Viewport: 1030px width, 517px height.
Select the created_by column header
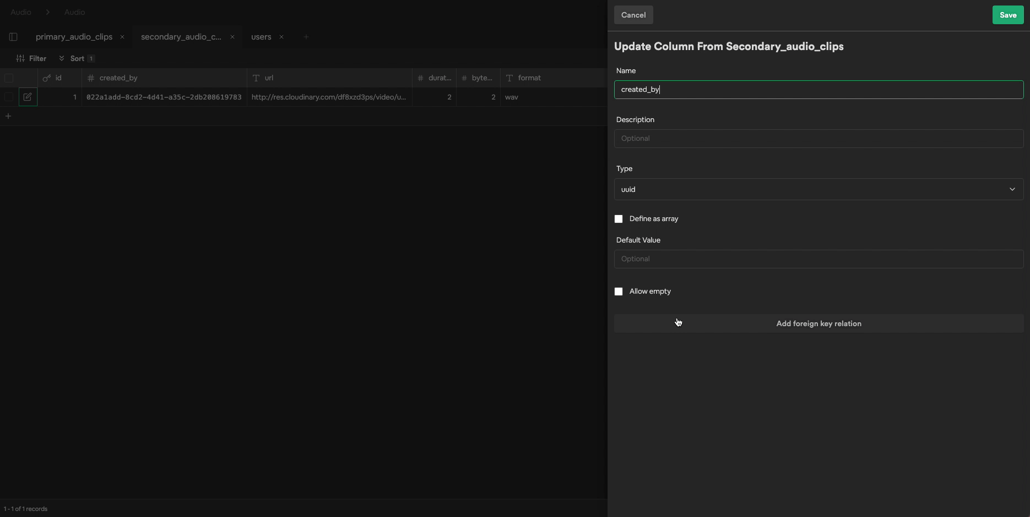[164, 78]
